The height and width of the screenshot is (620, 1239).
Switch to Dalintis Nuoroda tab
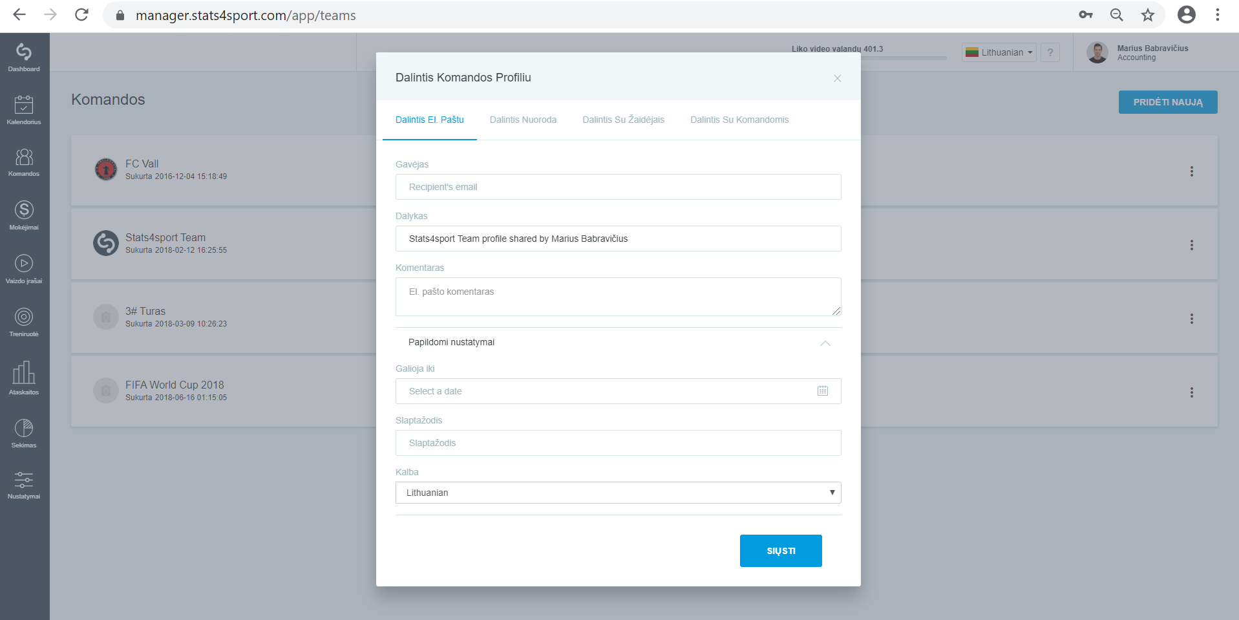pyautogui.click(x=523, y=120)
